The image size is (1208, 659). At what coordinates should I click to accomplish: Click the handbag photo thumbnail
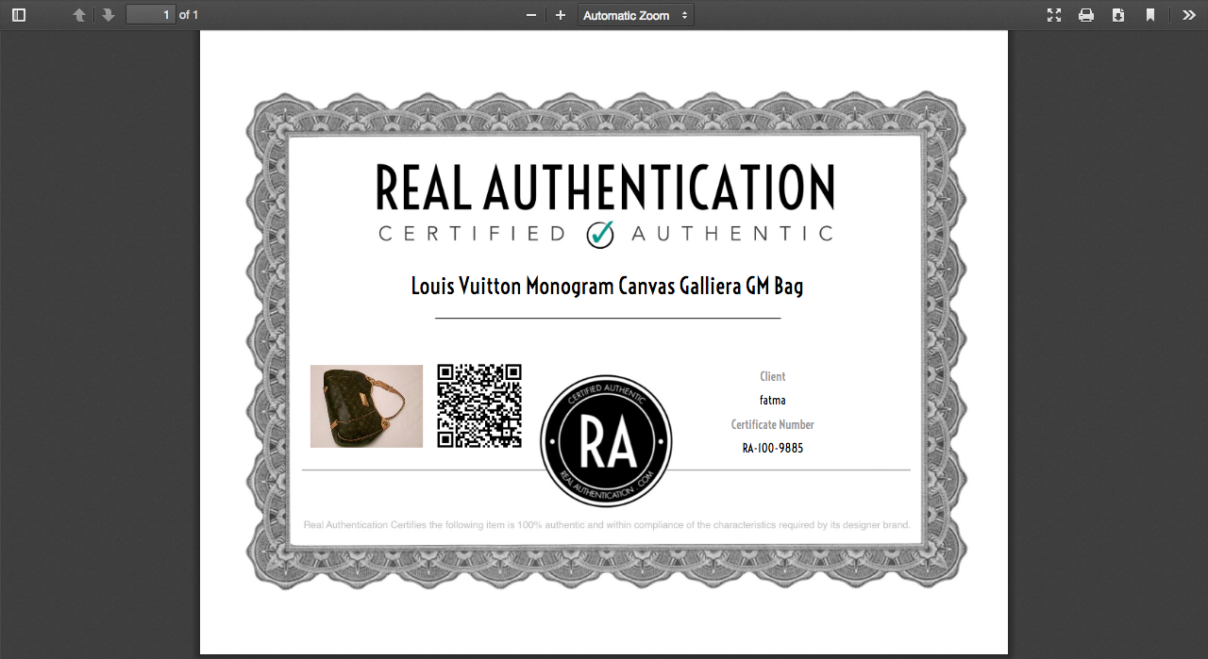pyautogui.click(x=366, y=406)
